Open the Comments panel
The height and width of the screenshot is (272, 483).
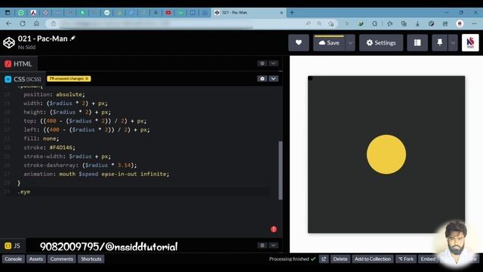[62, 258]
